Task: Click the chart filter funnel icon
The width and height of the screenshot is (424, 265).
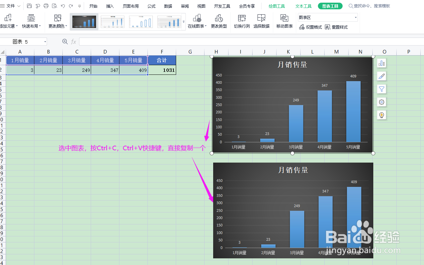Action: pos(382,89)
